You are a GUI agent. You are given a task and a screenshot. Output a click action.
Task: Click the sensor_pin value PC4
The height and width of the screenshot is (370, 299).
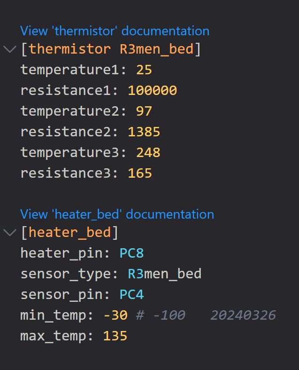pos(131,295)
